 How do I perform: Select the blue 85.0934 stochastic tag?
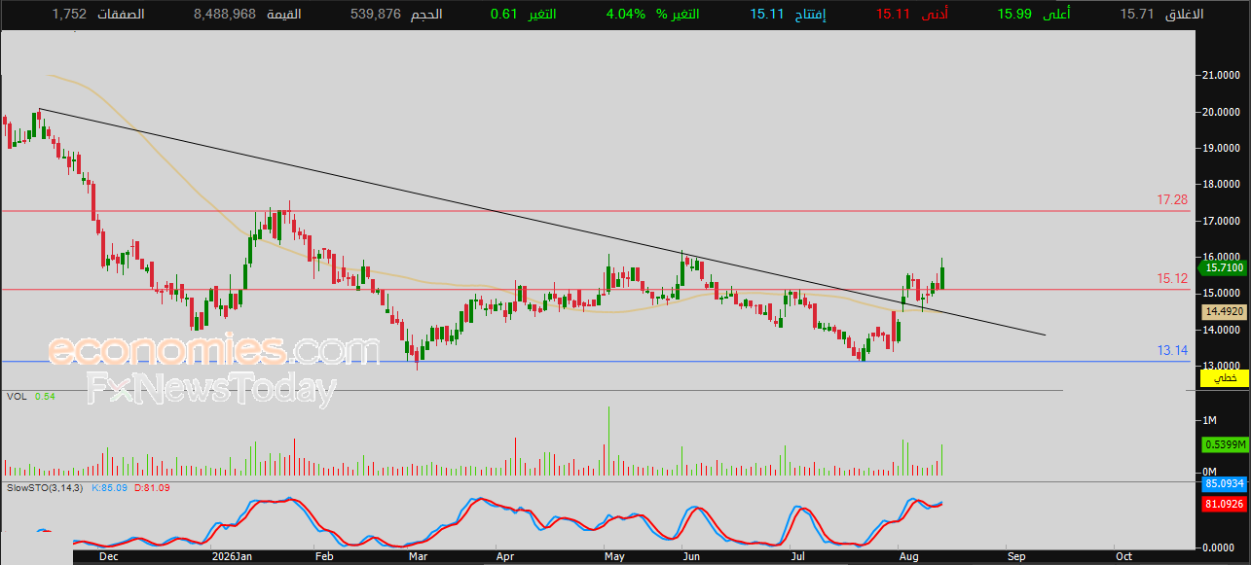pyautogui.click(x=1226, y=483)
